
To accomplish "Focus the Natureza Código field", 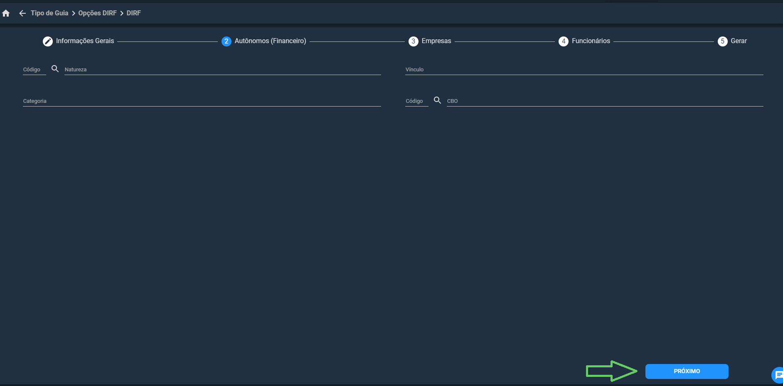I will pyautogui.click(x=34, y=69).
